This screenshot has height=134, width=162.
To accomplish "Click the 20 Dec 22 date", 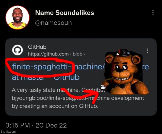I will click(x=51, y=125).
